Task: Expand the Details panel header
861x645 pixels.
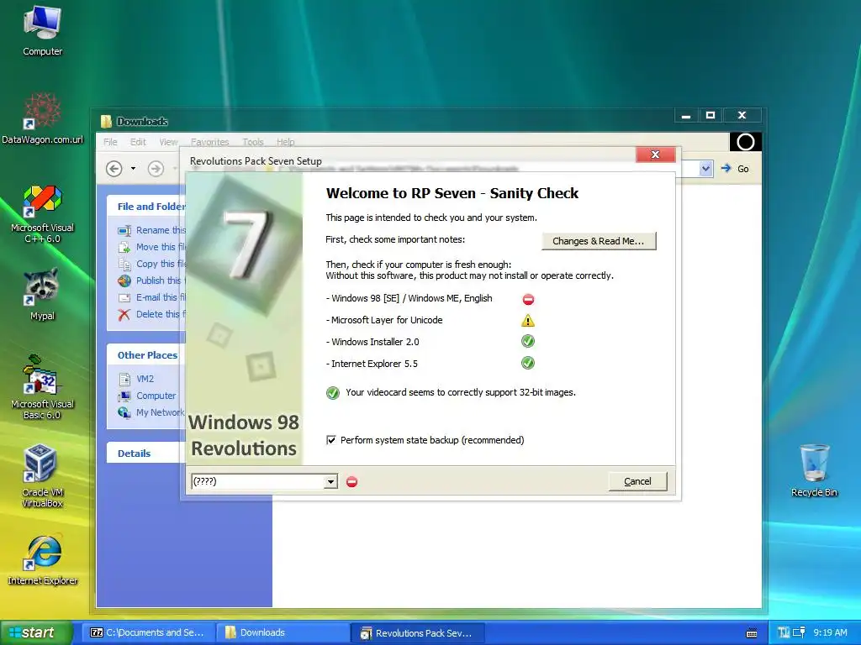Action: [x=146, y=453]
